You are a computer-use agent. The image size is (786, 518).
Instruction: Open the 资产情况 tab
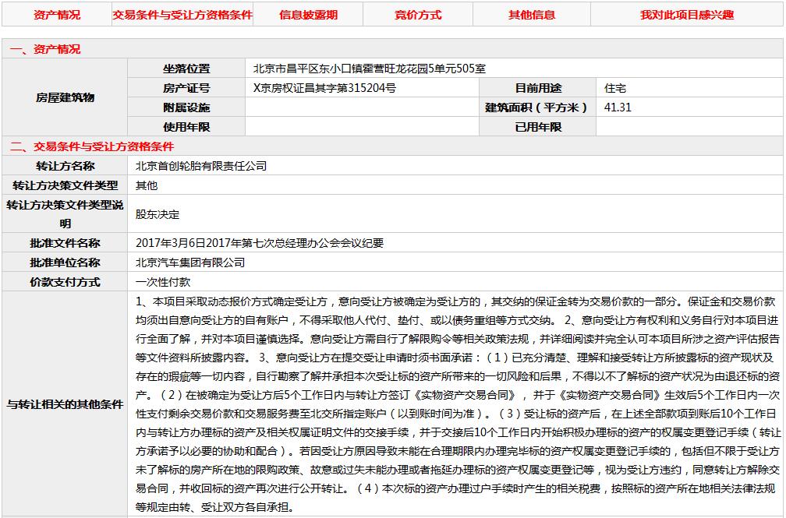pyautogui.click(x=57, y=15)
